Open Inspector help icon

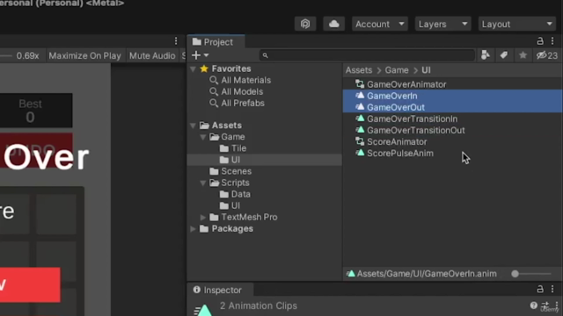click(x=533, y=305)
